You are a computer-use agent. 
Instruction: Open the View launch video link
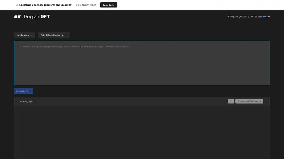click(86, 5)
